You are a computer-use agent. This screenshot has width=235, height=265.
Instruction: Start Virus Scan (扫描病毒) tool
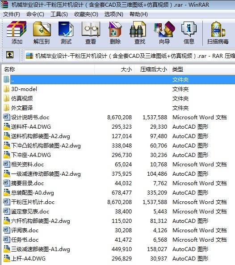point(218,29)
